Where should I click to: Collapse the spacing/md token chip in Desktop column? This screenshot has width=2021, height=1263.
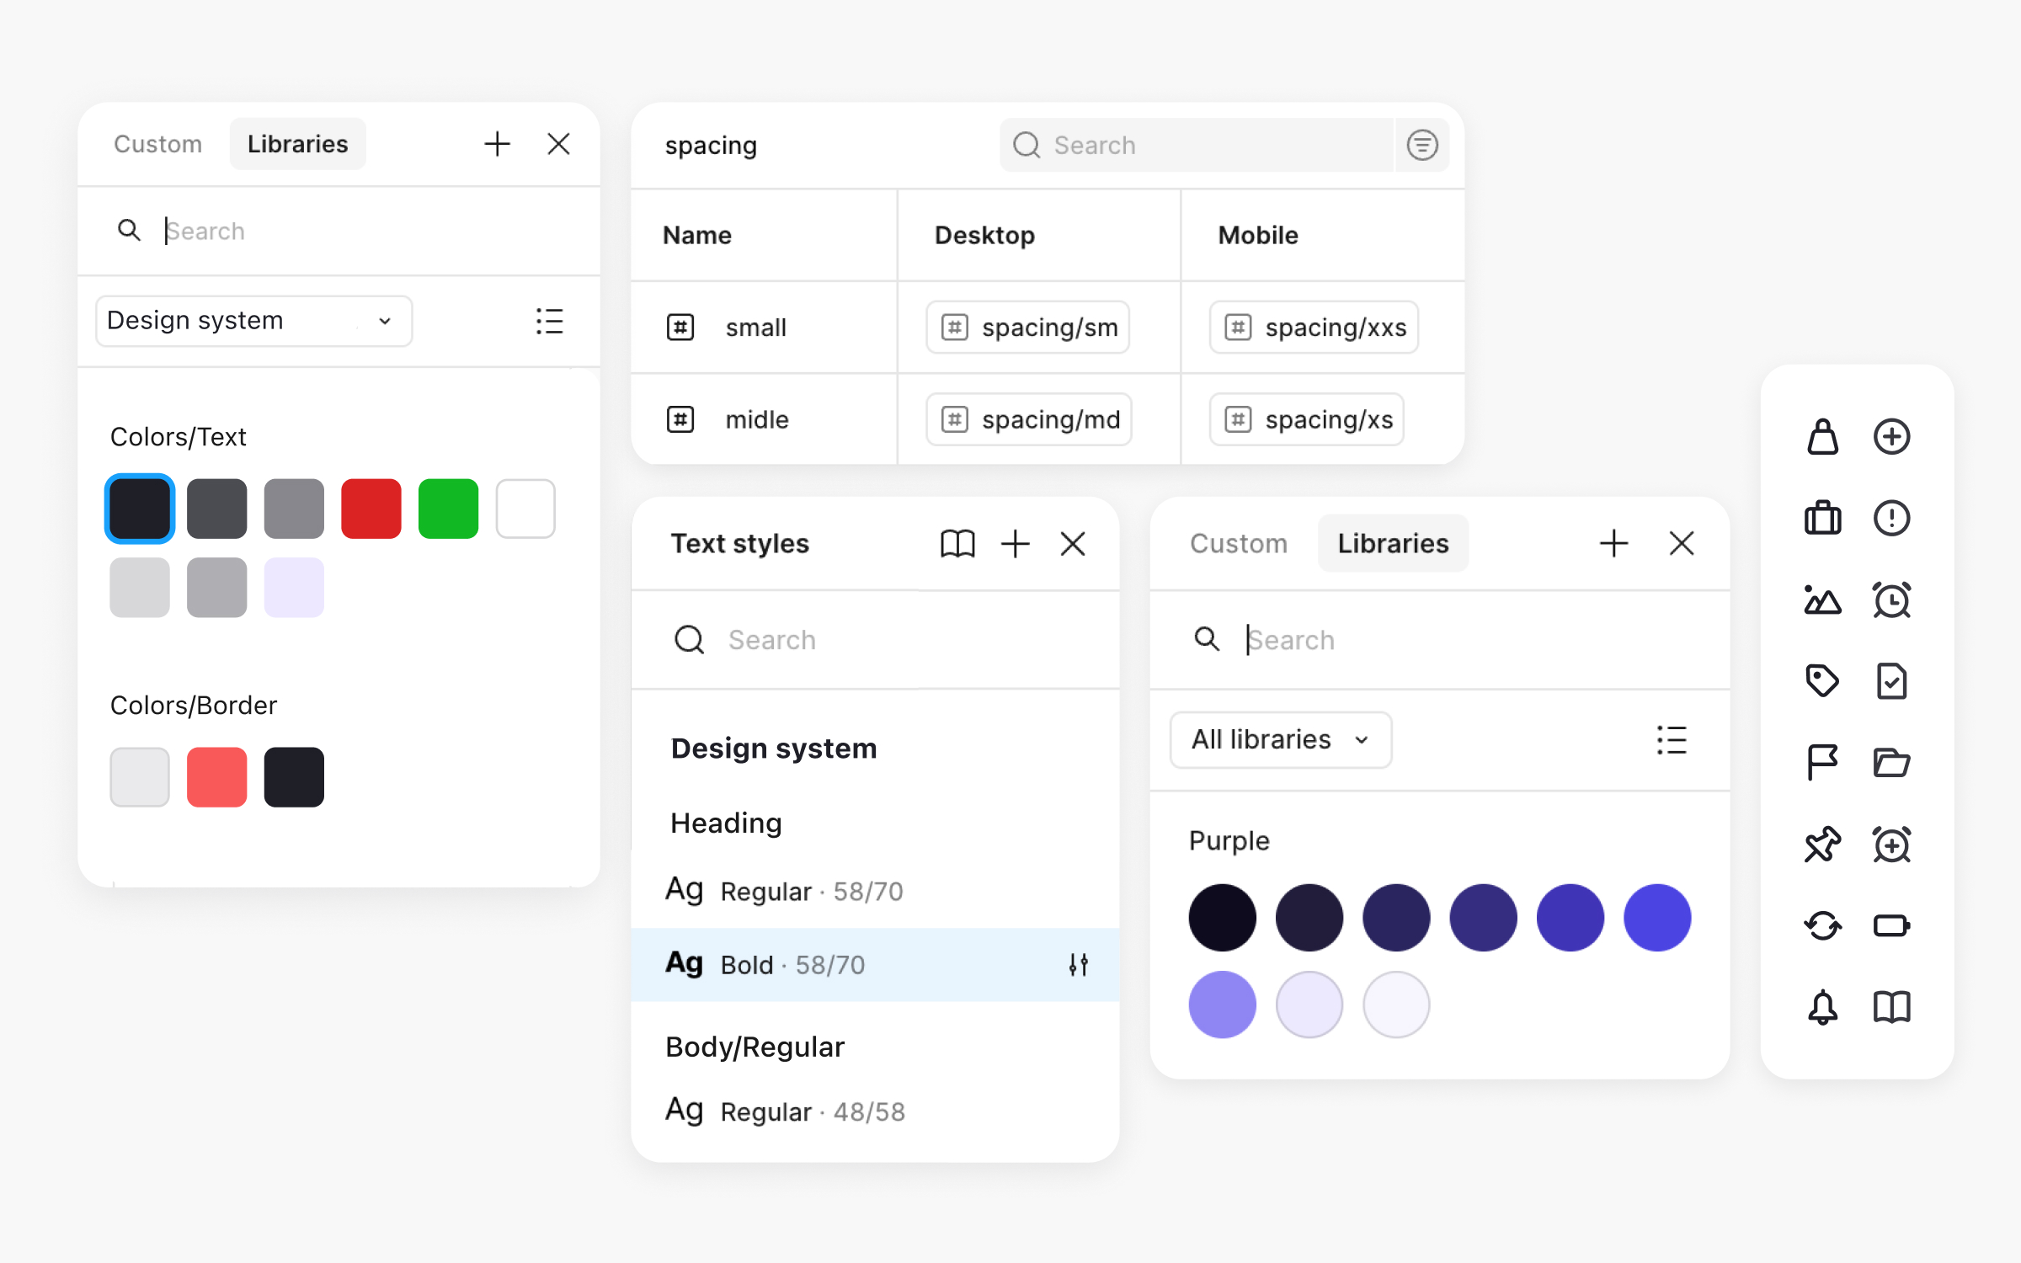pos(1028,419)
